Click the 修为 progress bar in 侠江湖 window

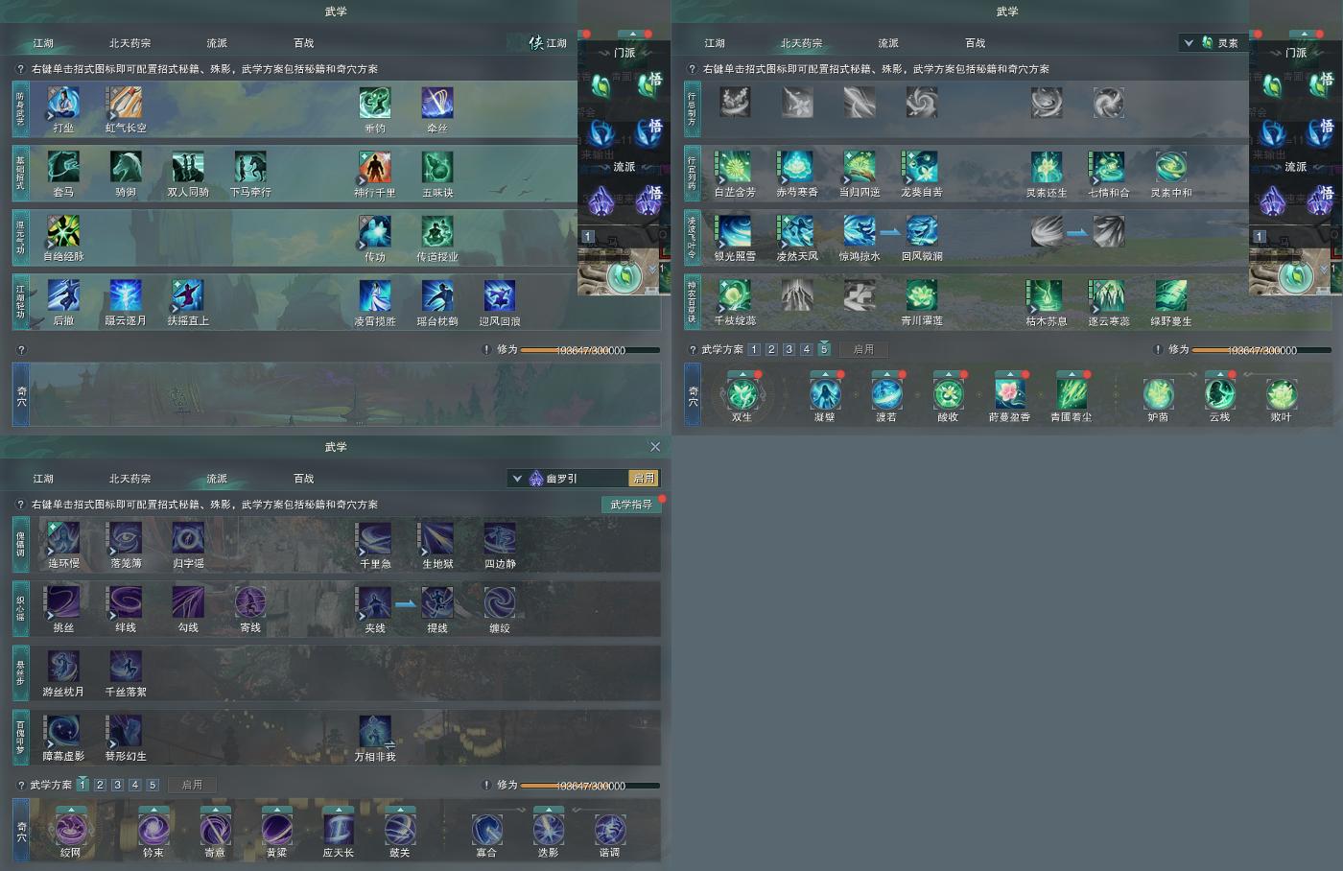(x=590, y=350)
